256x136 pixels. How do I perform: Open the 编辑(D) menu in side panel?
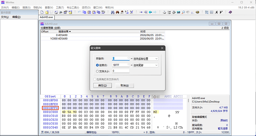tap(16, 17)
